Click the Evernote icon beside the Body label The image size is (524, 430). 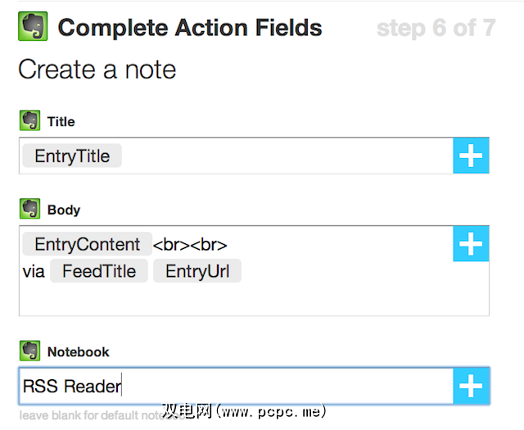tap(30, 210)
